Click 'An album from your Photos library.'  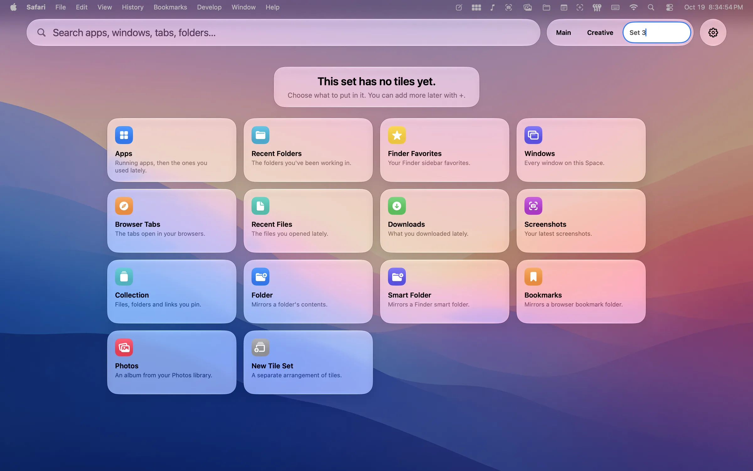tap(163, 375)
